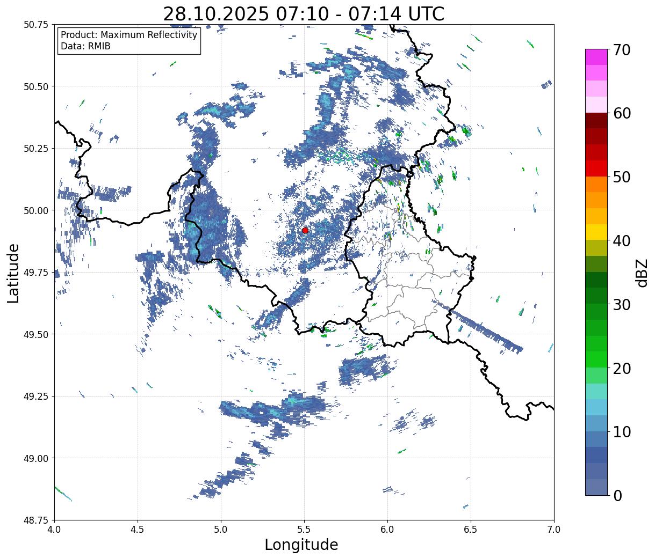Click the latitude tick label 50.00

pos(35,210)
